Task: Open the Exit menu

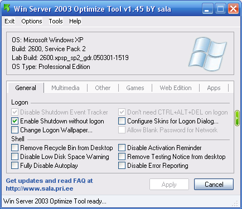Action: point(9,21)
